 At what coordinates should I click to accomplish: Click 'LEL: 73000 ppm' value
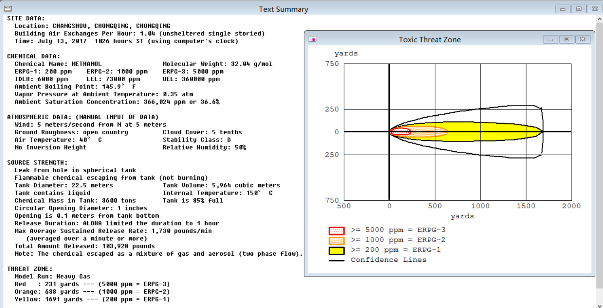(x=113, y=79)
